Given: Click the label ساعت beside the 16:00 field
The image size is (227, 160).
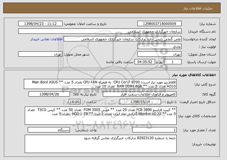Looking at the screenshot, I should (90, 102).
